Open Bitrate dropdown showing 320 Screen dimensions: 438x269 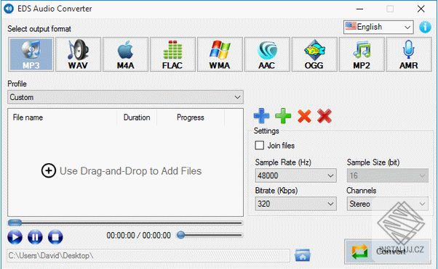[x=295, y=204]
